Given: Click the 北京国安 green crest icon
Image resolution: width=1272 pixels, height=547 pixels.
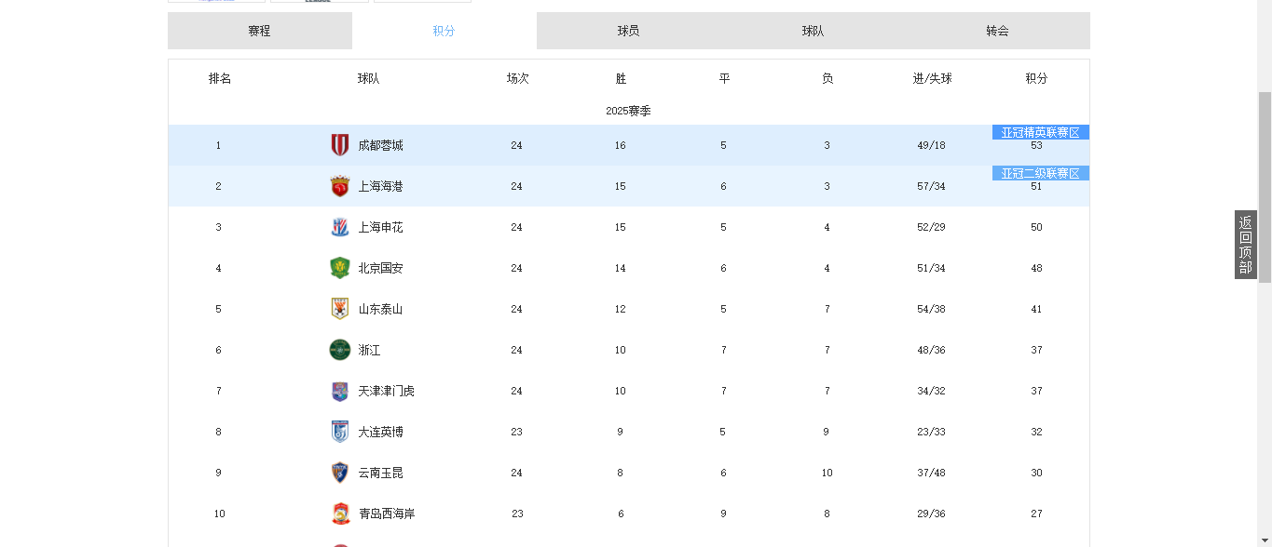Looking at the screenshot, I should (x=340, y=268).
